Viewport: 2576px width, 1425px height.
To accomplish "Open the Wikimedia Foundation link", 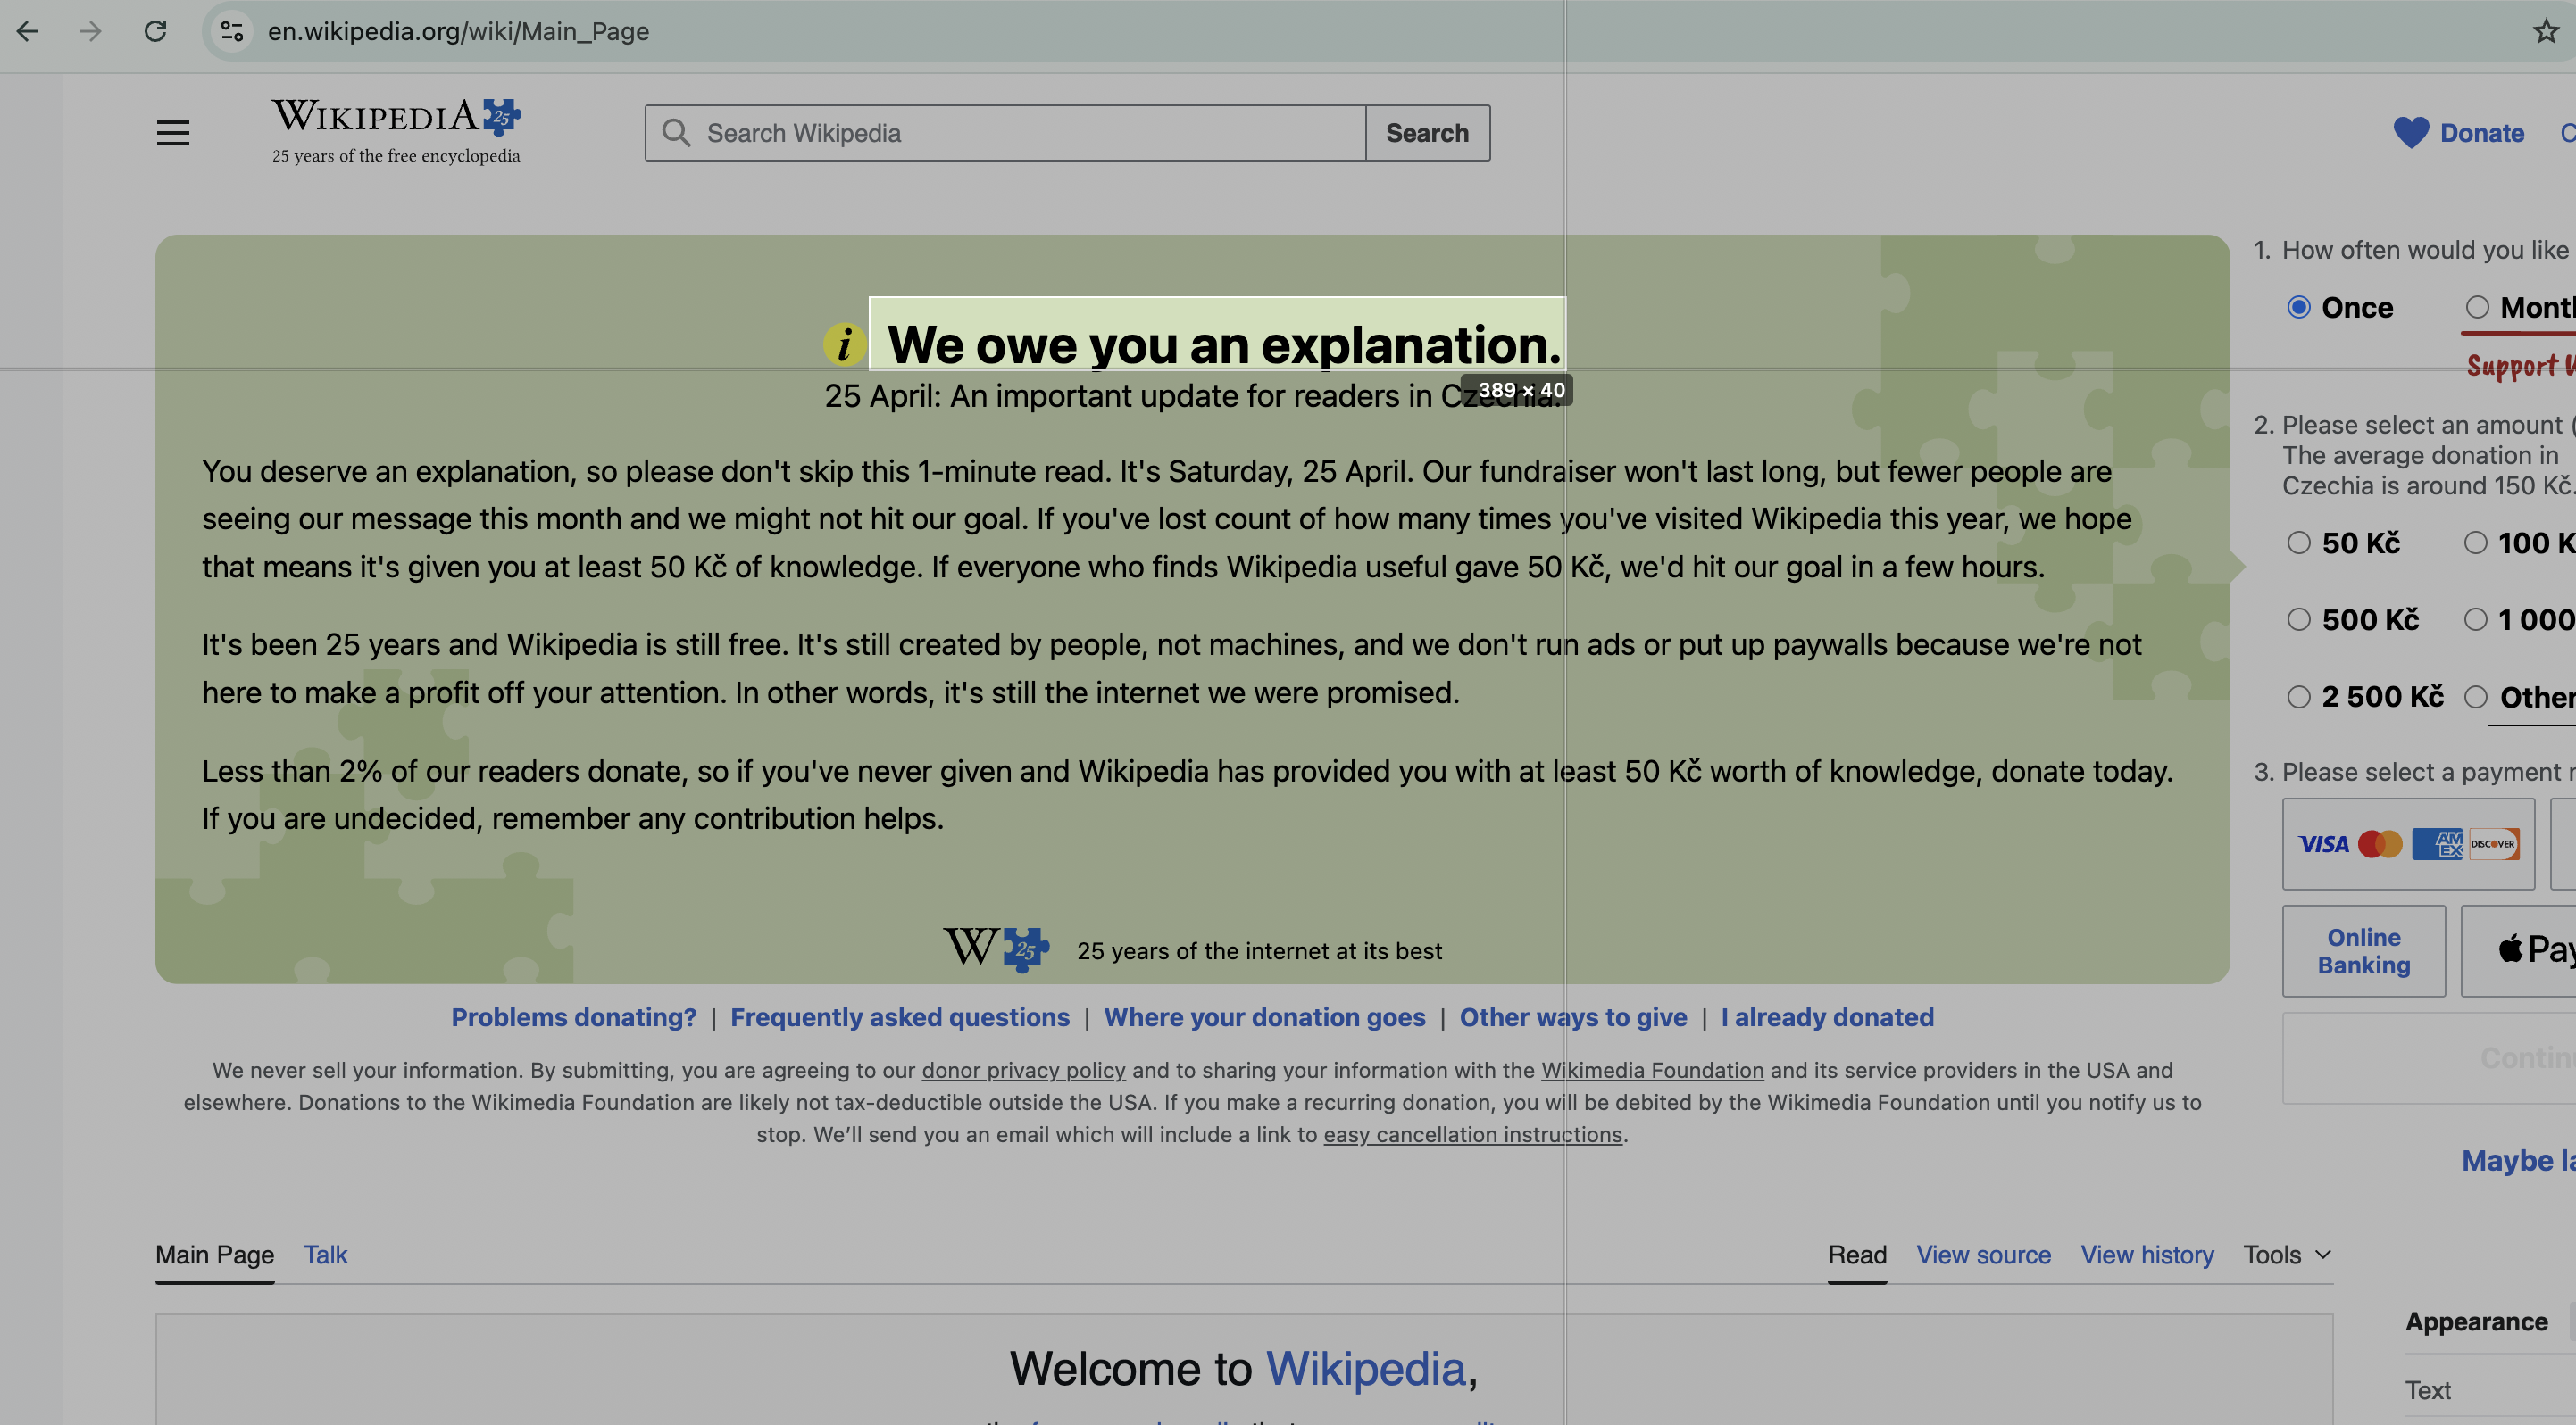I will tap(1652, 1070).
